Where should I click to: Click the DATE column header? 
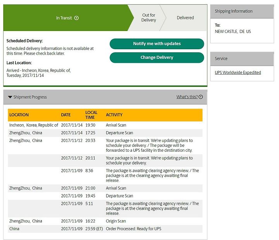tap(66, 115)
